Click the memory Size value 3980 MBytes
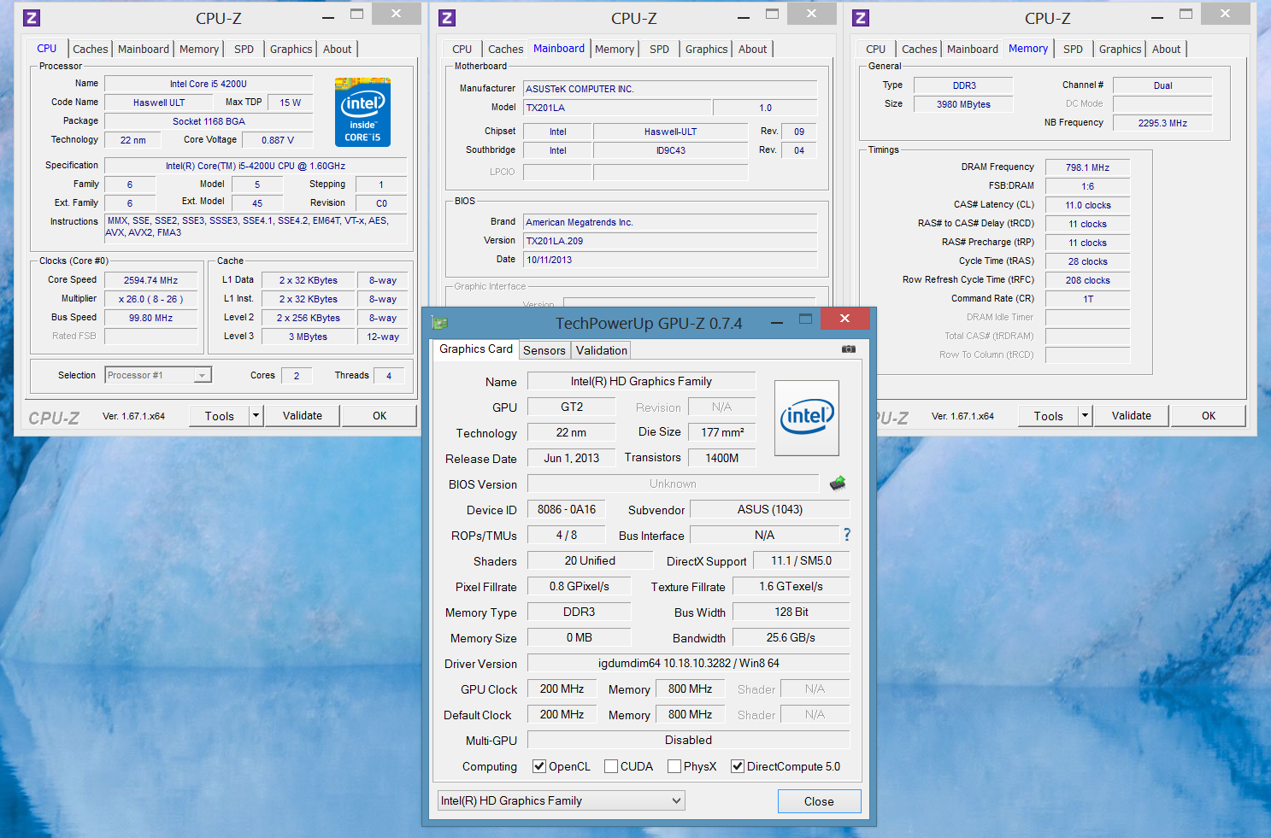The width and height of the screenshot is (1271, 838). 963,104
